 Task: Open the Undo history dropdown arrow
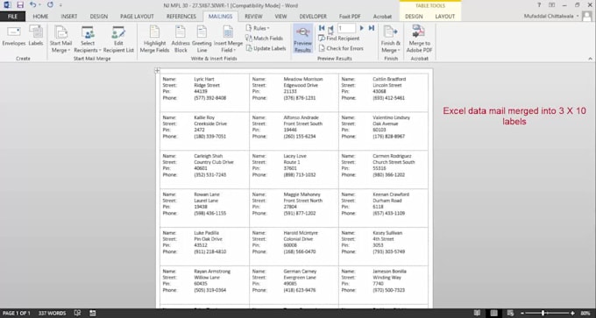coord(40,5)
